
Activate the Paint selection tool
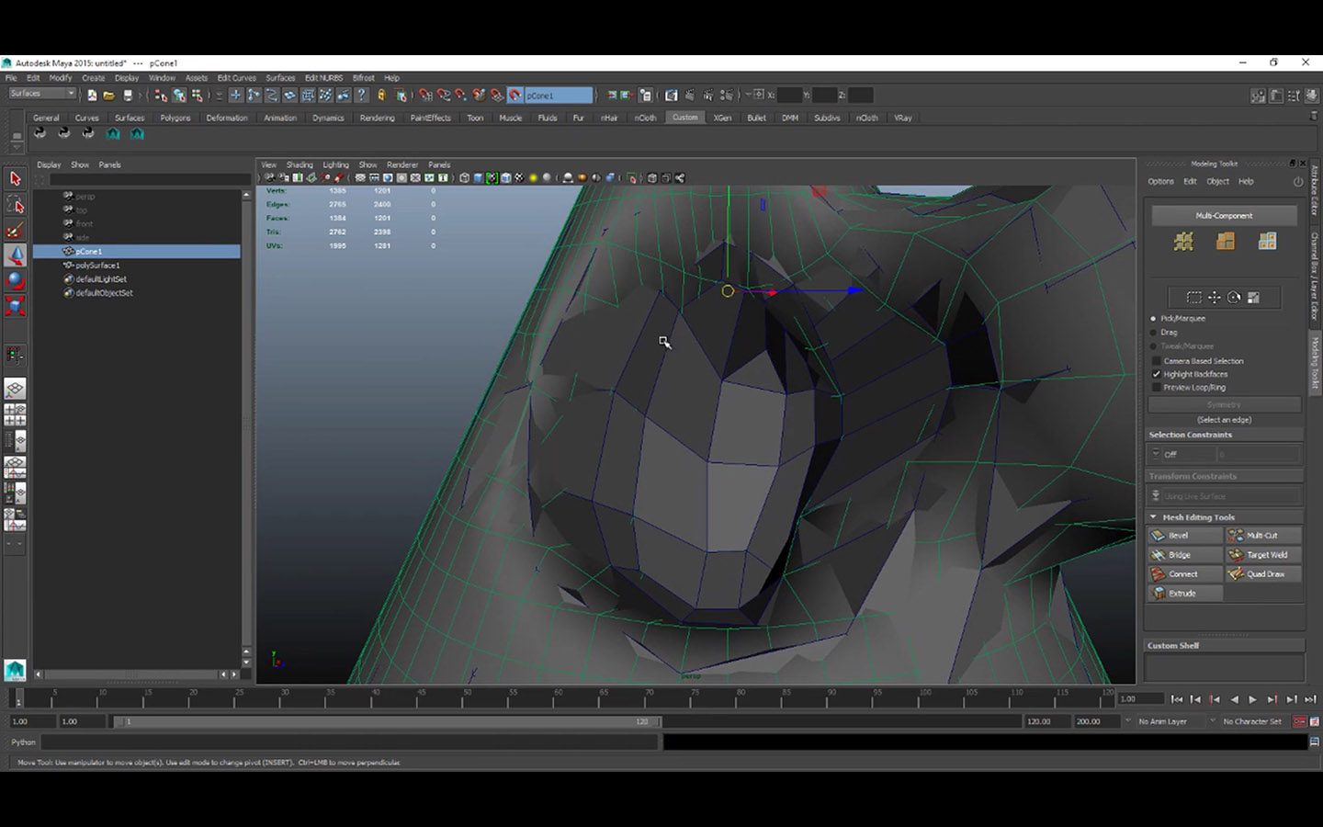tap(15, 230)
